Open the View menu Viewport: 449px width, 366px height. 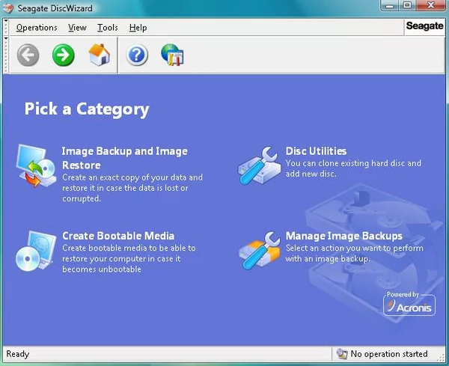coord(77,28)
